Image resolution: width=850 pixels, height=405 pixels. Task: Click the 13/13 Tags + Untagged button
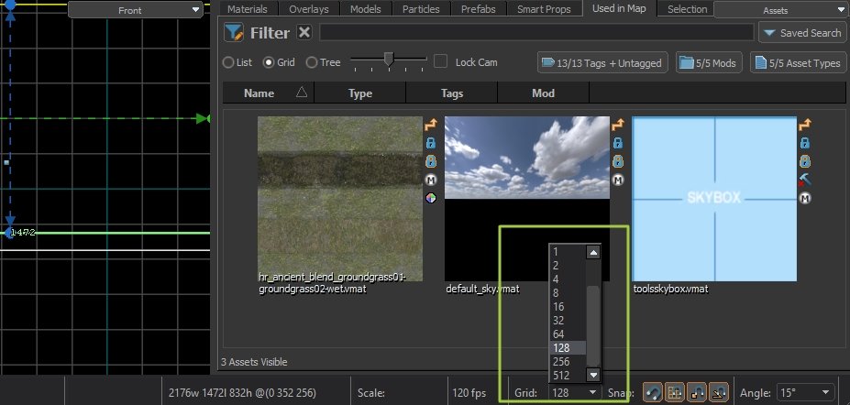click(x=602, y=63)
